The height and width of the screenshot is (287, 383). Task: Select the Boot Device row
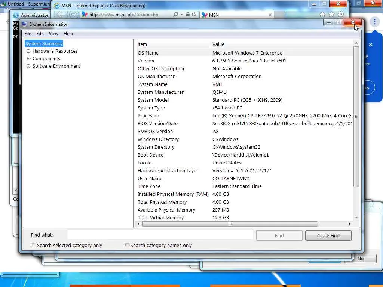tap(245, 155)
